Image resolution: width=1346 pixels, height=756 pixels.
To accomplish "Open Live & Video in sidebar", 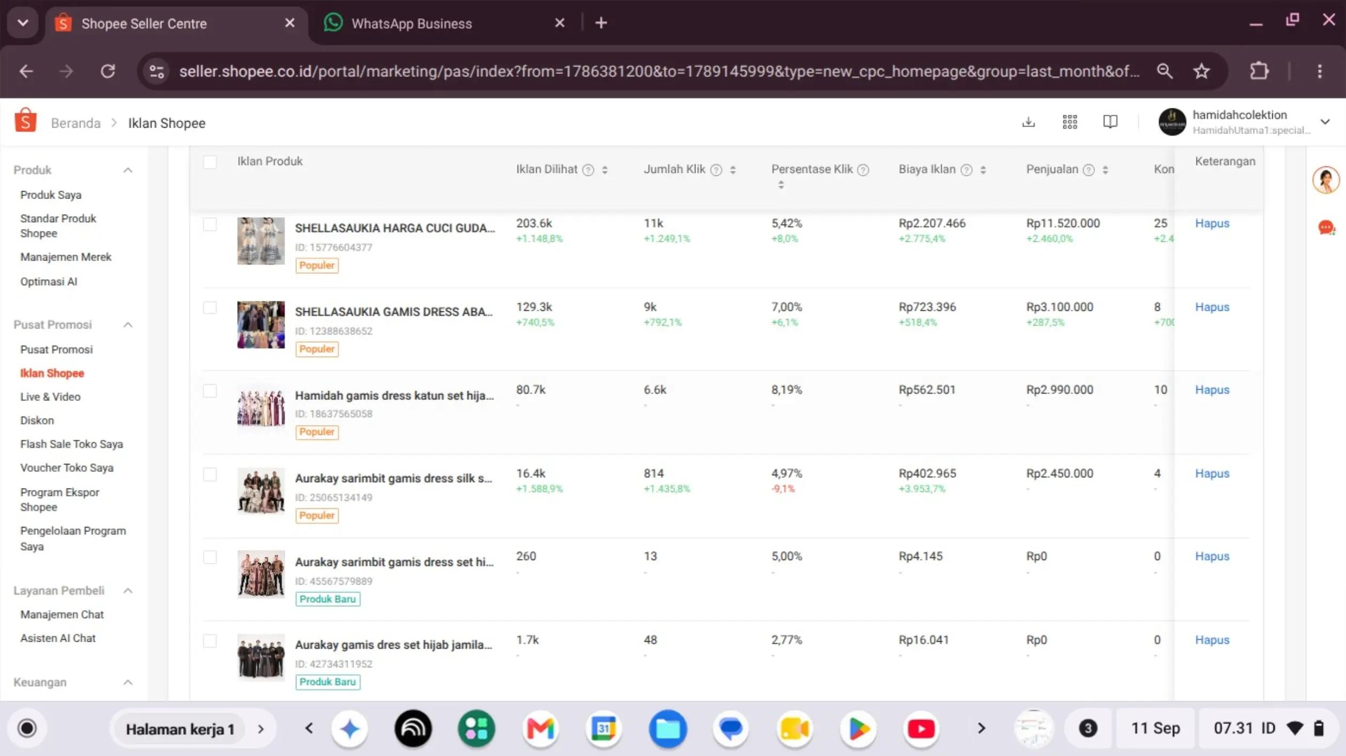I will (50, 397).
